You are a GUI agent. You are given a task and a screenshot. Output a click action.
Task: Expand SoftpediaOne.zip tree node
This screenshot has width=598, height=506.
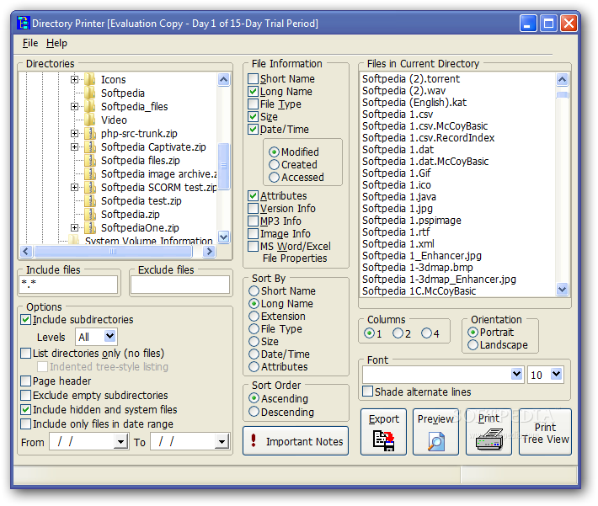[x=74, y=227]
